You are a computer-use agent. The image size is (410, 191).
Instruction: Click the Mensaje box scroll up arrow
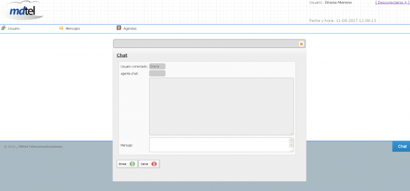pyautogui.click(x=291, y=140)
